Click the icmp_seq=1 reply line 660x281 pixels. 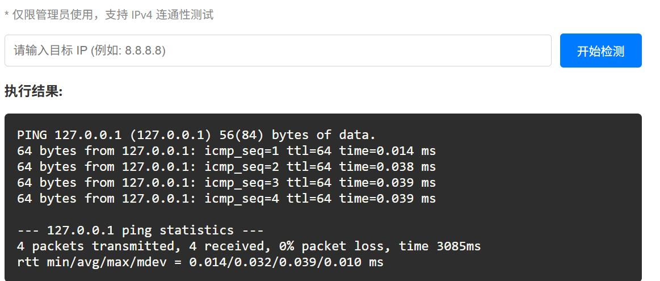point(226,151)
